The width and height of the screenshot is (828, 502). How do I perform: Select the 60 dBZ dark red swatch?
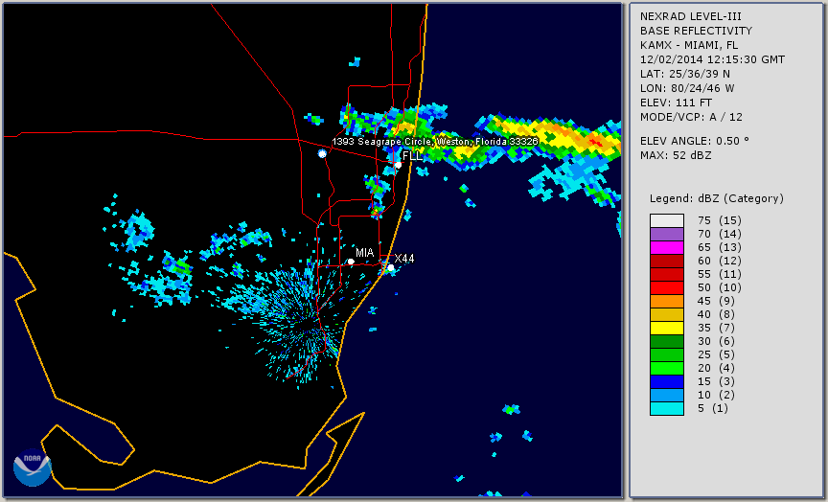click(x=666, y=261)
